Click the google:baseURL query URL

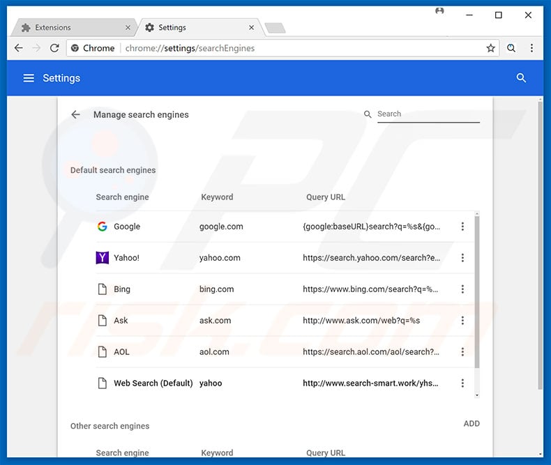pos(372,227)
